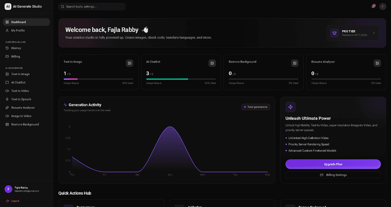Viewport: 391px width, 207px height.
Task: Click the 60% Used label
Action: click(210, 83)
